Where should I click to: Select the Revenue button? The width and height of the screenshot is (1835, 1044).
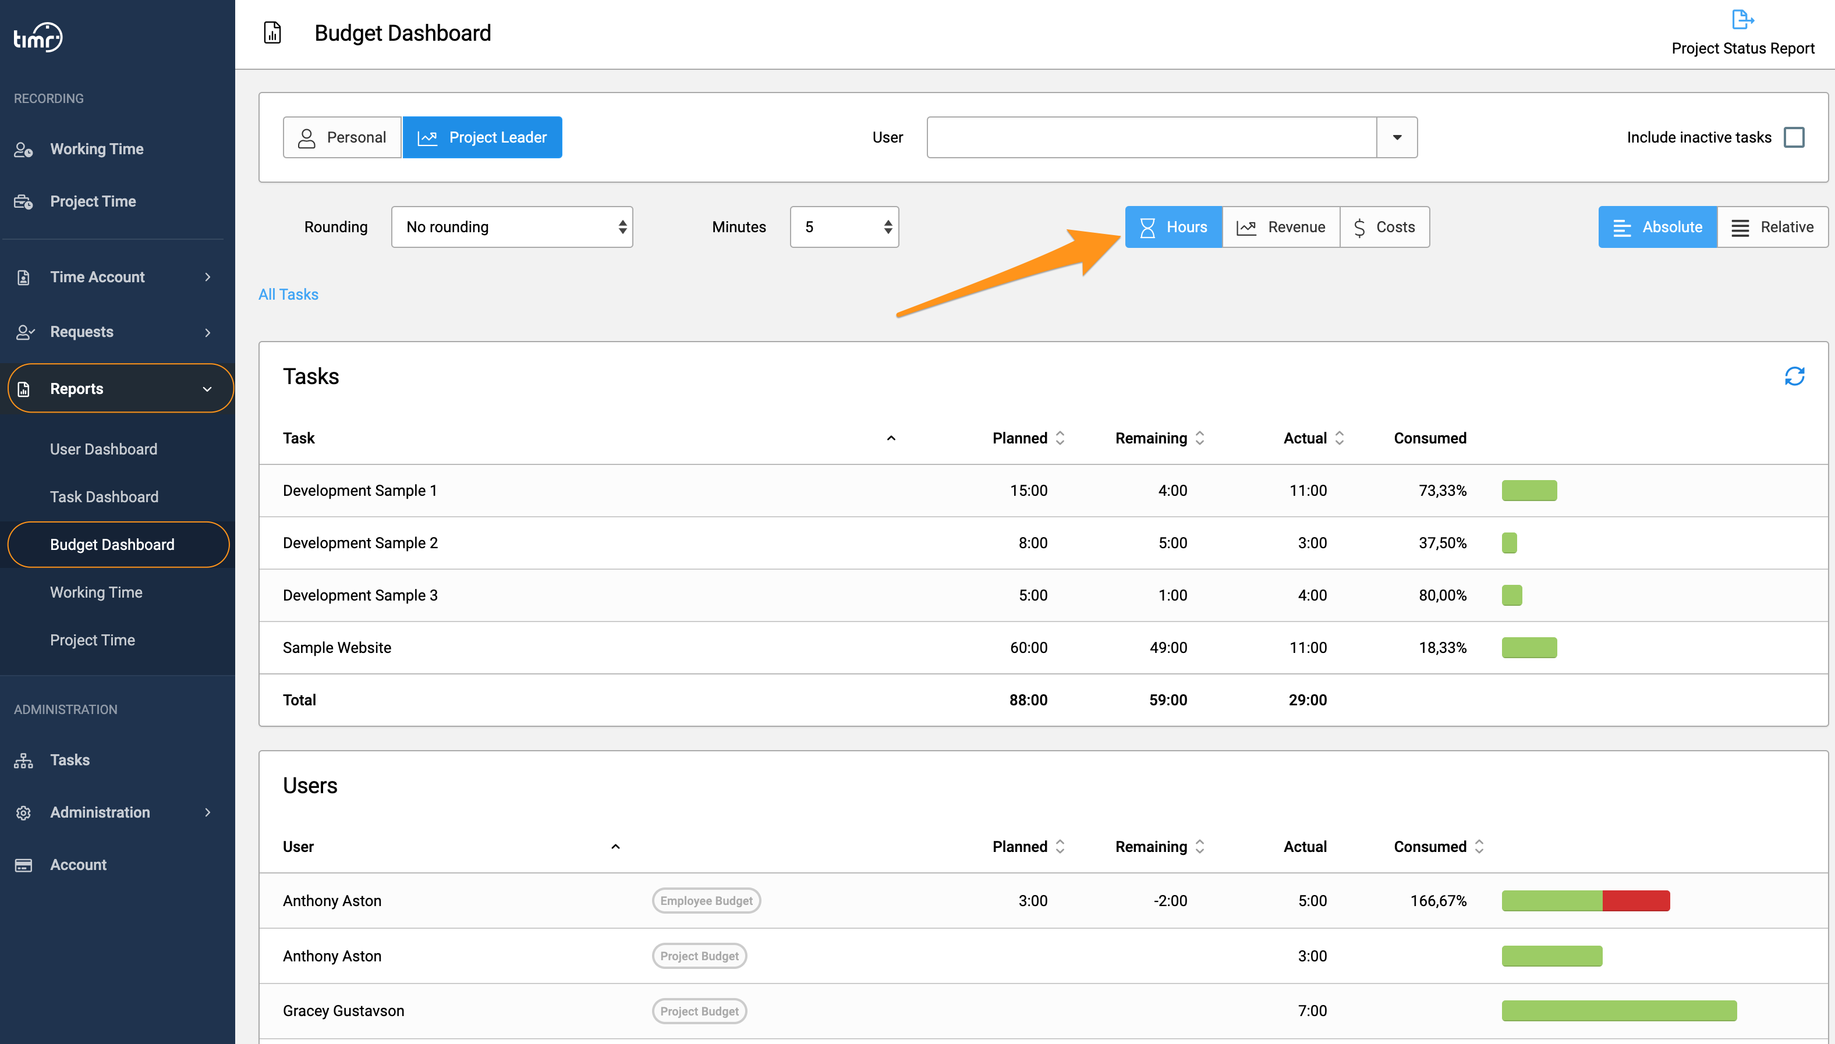[x=1281, y=228]
